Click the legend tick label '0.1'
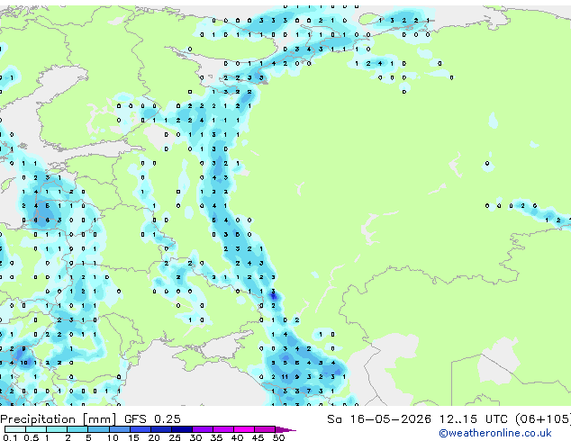Image resolution: width=571 pixels, height=441 pixels. tap(10, 437)
